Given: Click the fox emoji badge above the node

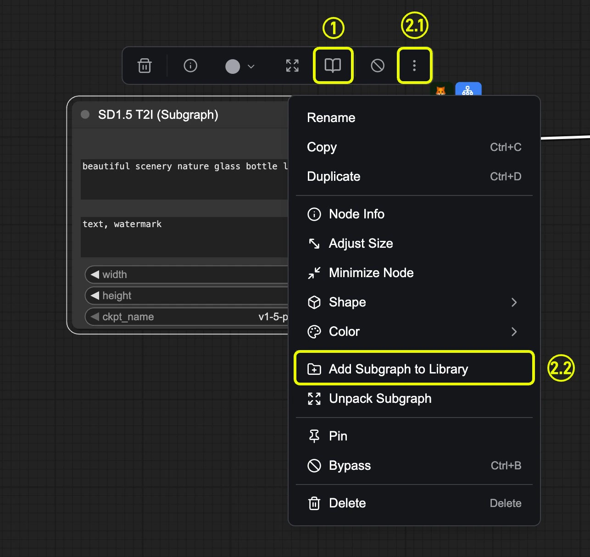Looking at the screenshot, I should [441, 91].
